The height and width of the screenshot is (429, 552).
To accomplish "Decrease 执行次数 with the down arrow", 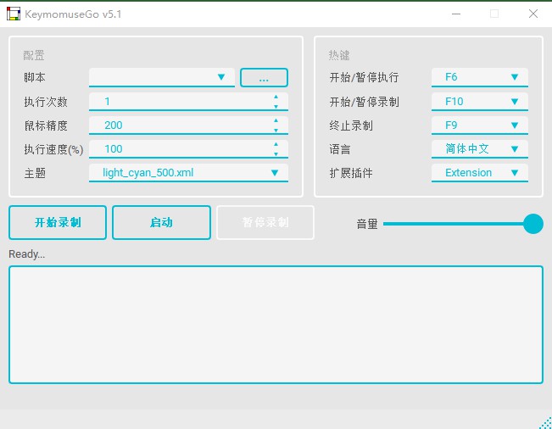I will (x=276, y=106).
